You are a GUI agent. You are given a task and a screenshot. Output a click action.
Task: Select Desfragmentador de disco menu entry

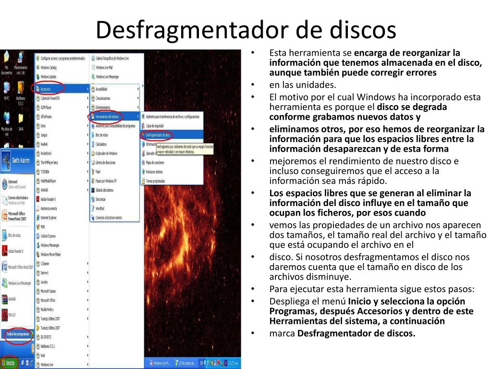[x=172, y=135]
